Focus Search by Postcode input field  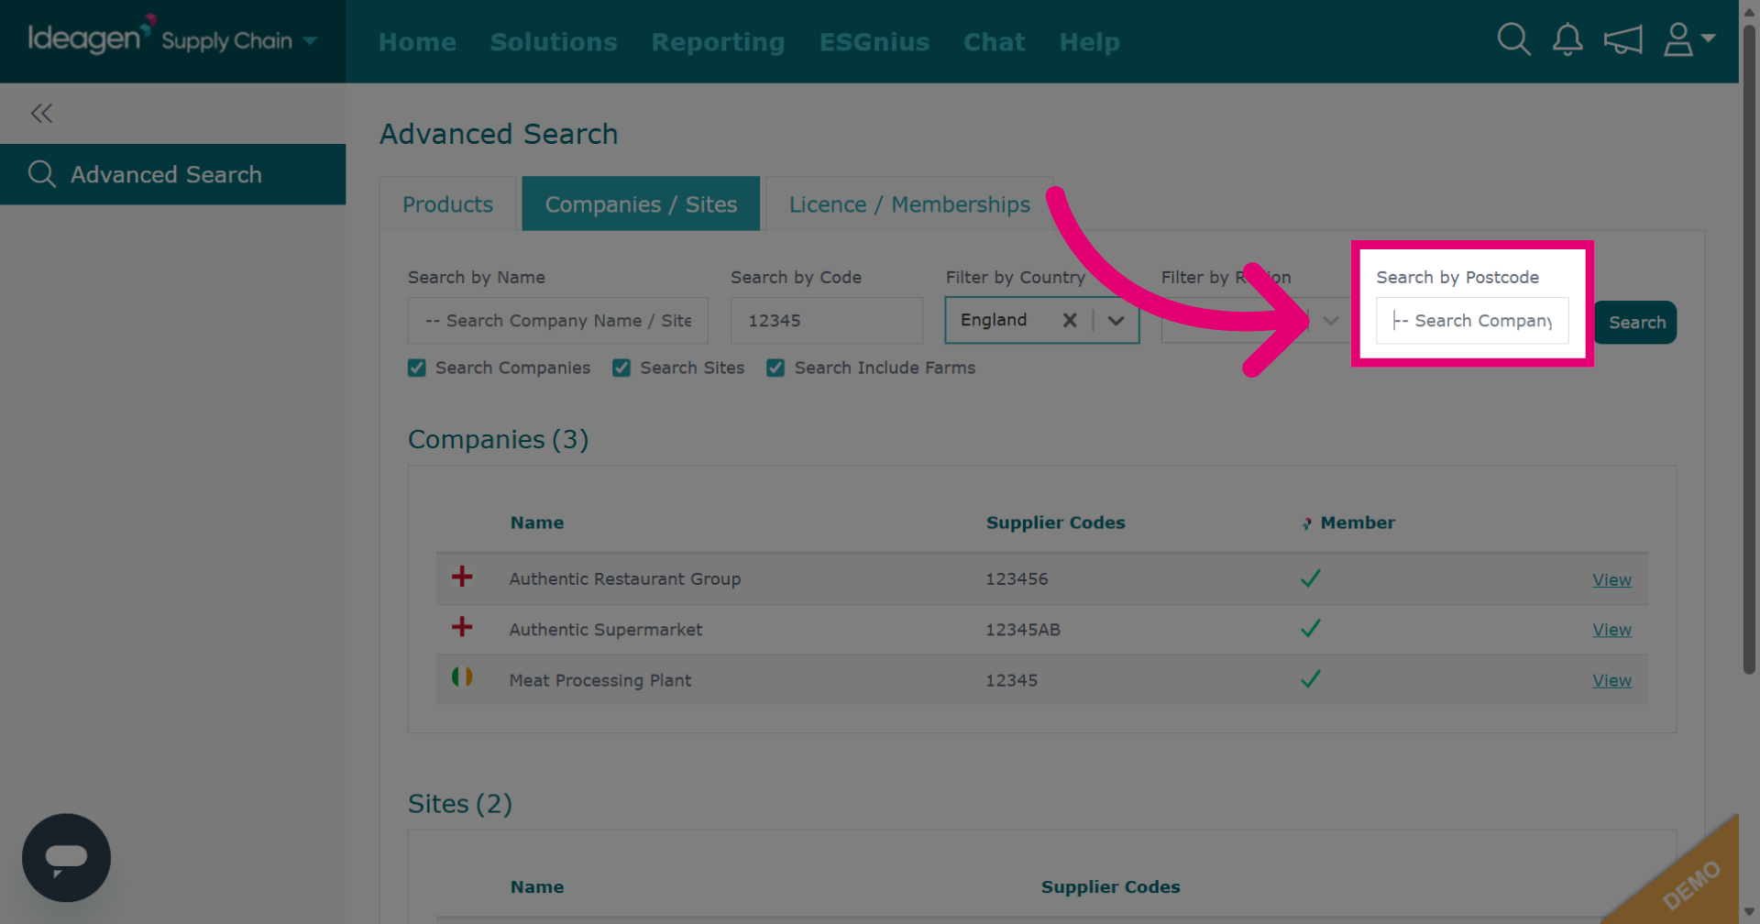[1472, 321]
